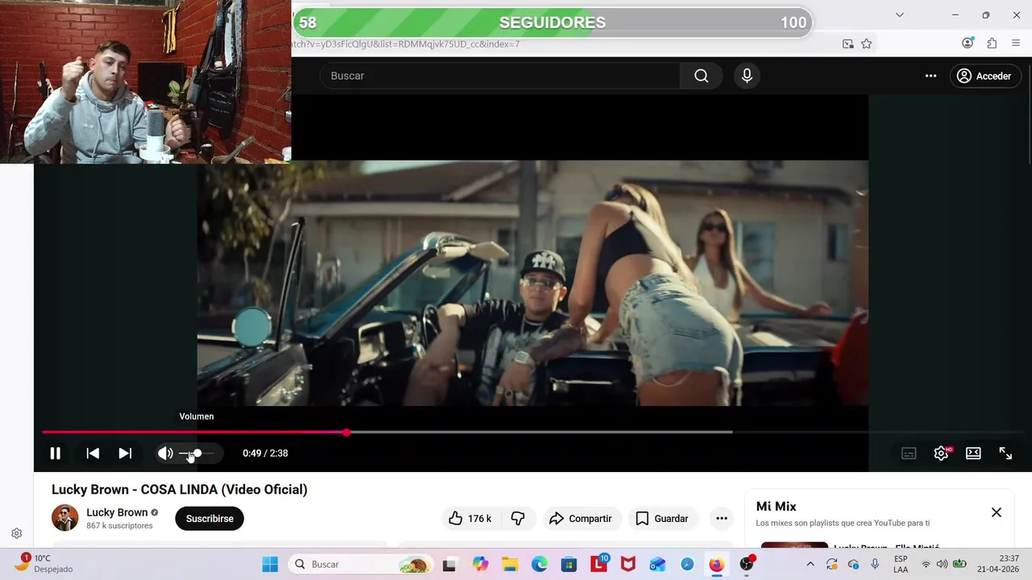
Task: Open Microsoft Edge from the taskbar
Action: [x=539, y=565]
